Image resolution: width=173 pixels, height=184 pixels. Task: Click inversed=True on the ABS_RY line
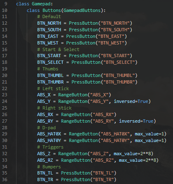click(136, 121)
